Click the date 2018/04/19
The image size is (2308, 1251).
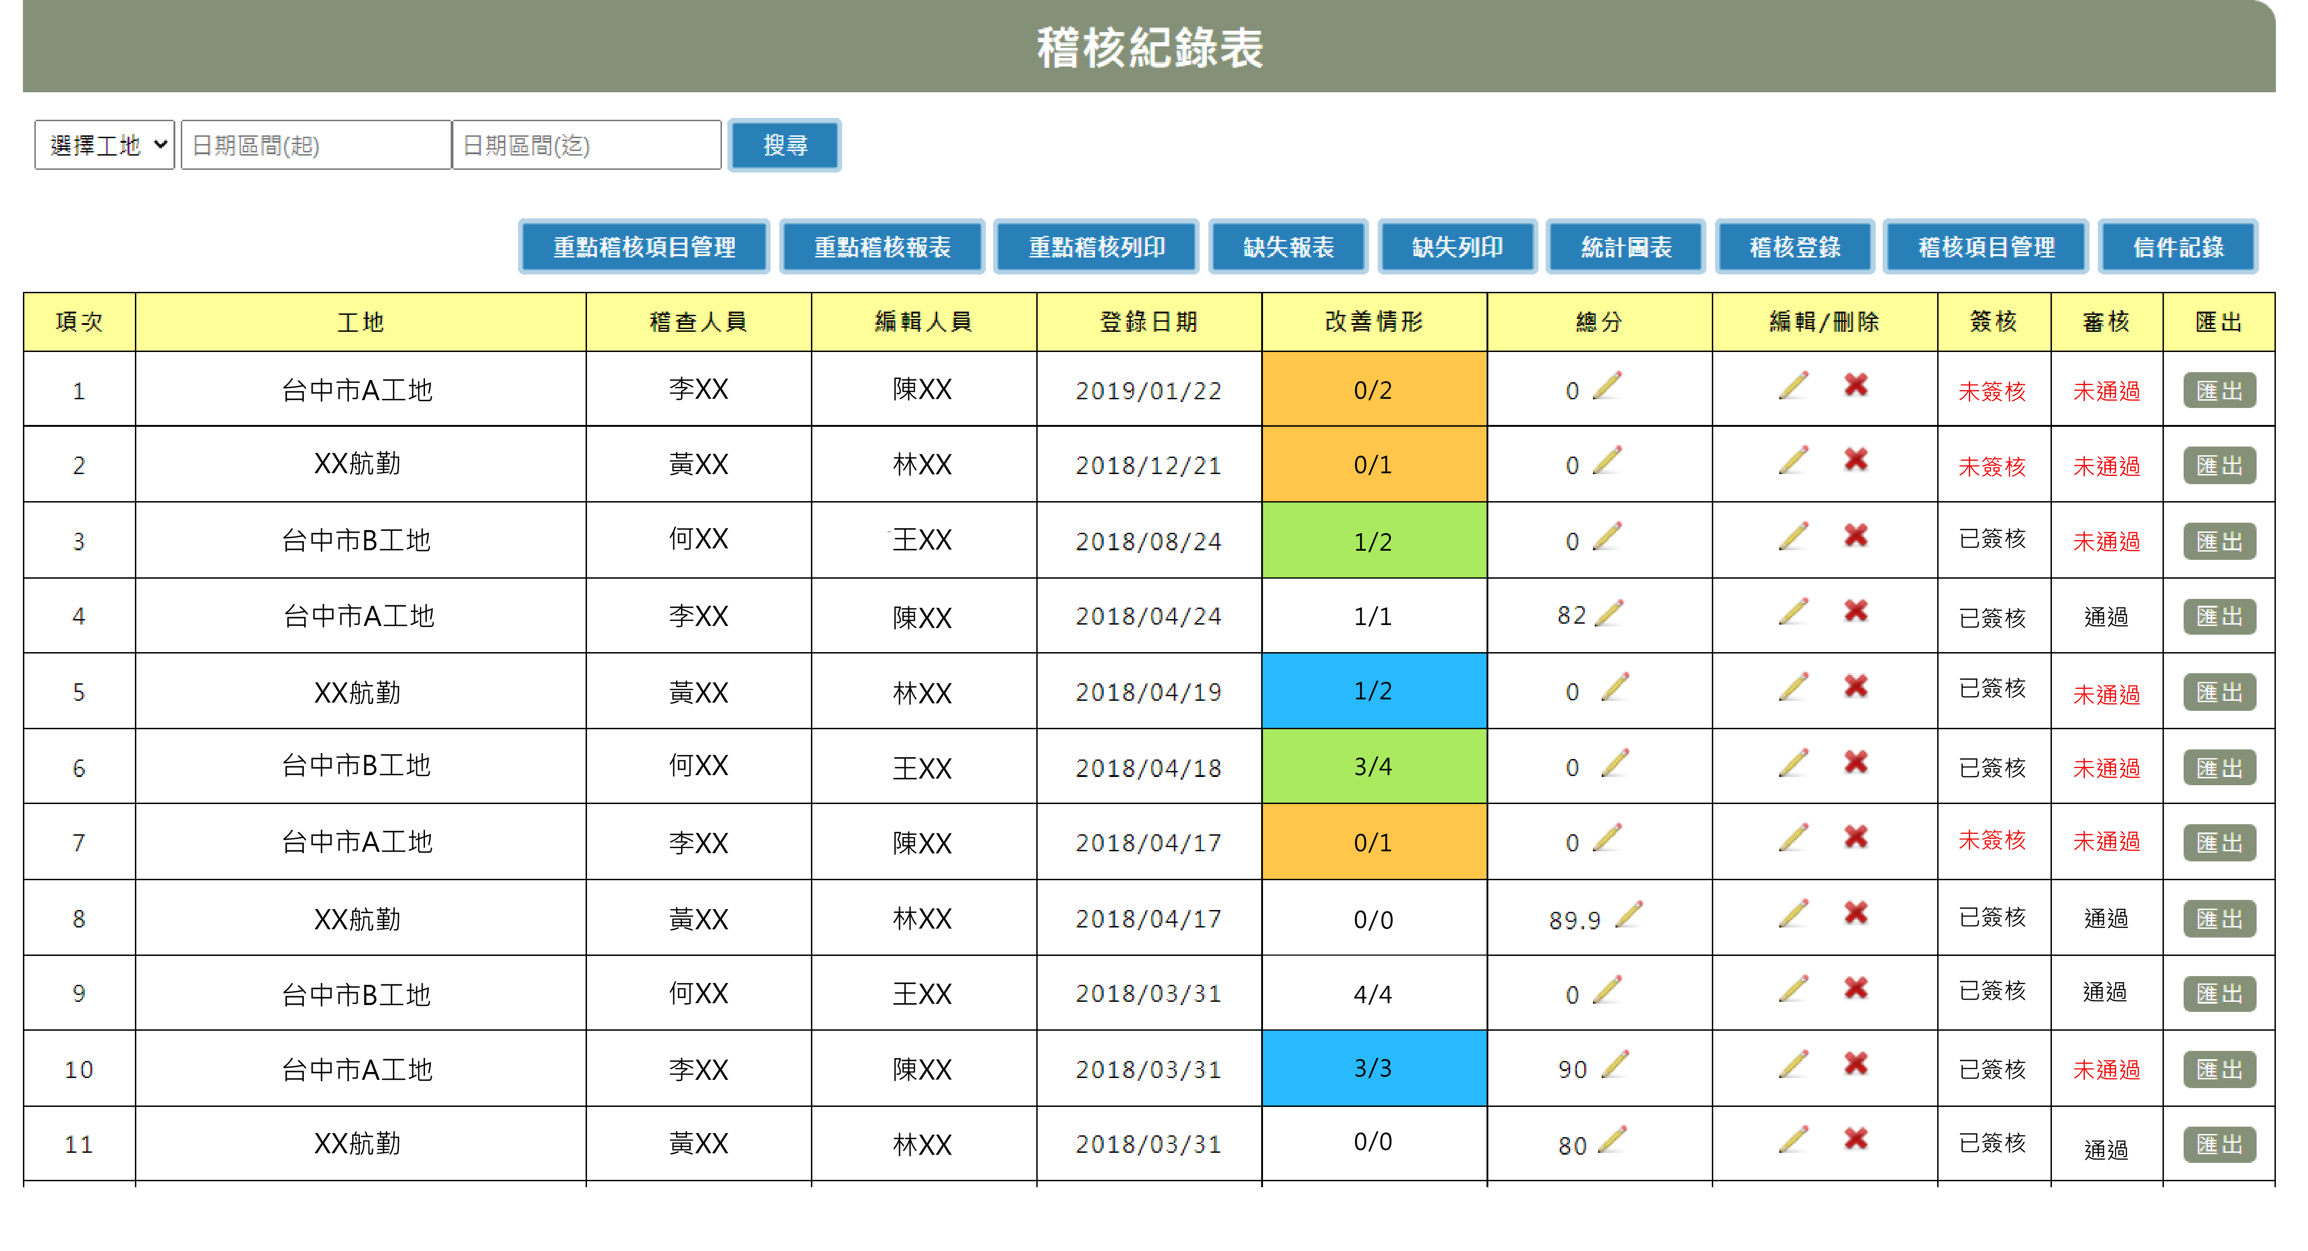(x=1149, y=692)
